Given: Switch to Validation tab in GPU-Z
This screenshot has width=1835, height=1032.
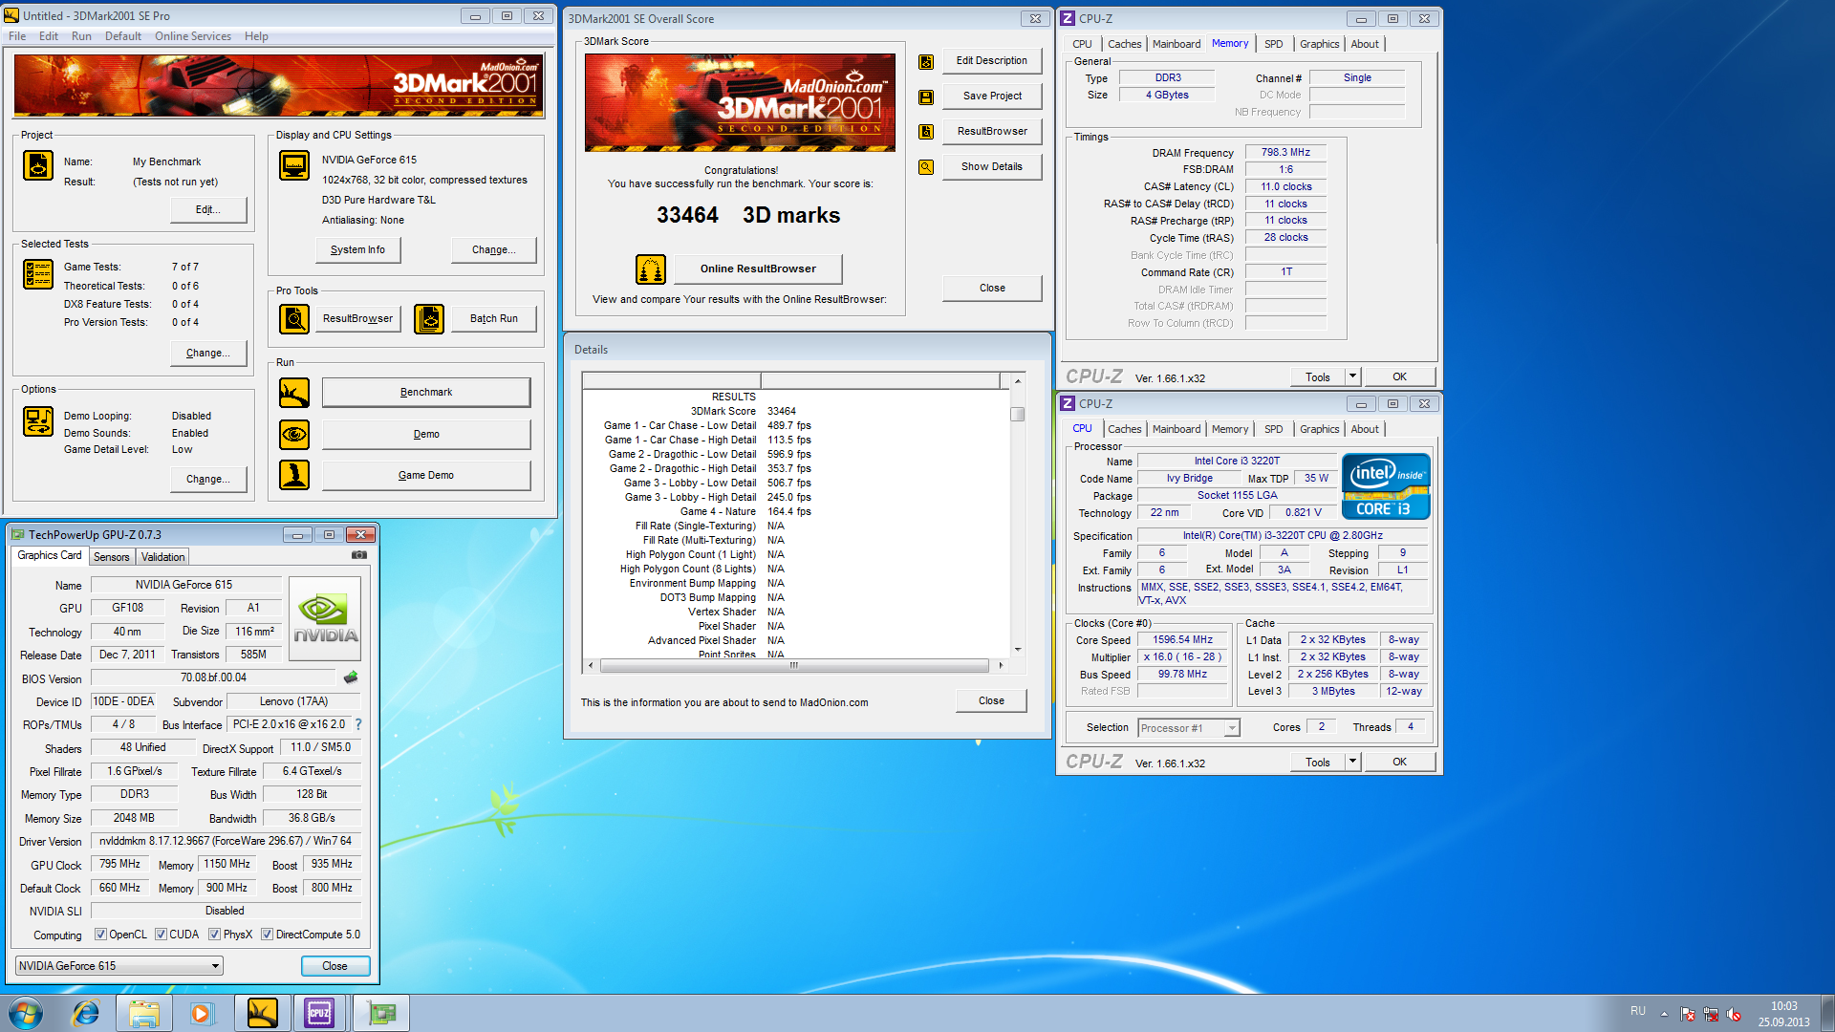Looking at the screenshot, I should [x=162, y=557].
